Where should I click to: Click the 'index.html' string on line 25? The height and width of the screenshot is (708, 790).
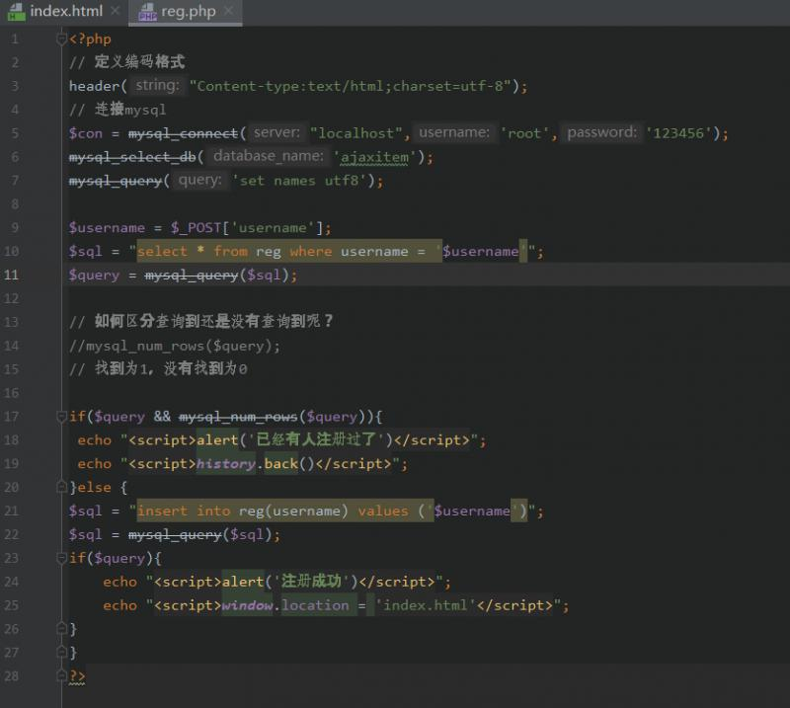pos(426,605)
